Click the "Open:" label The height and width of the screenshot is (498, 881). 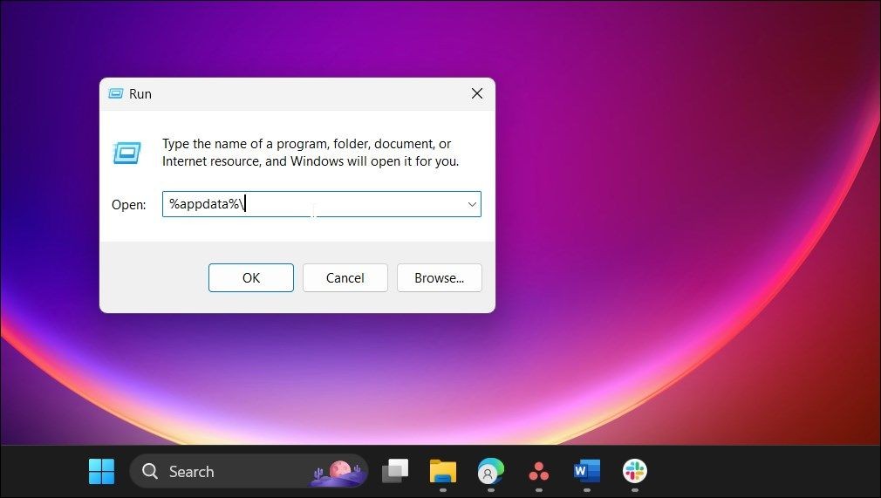point(129,205)
